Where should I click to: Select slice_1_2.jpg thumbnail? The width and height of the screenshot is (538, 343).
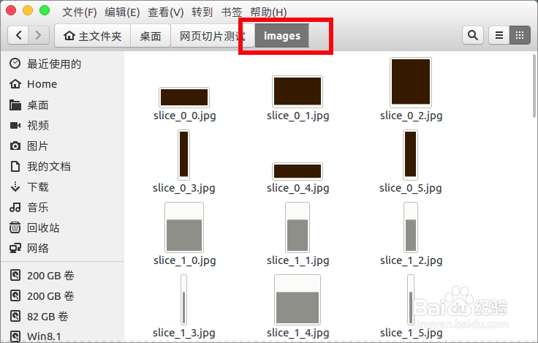(x=411, y=227)
